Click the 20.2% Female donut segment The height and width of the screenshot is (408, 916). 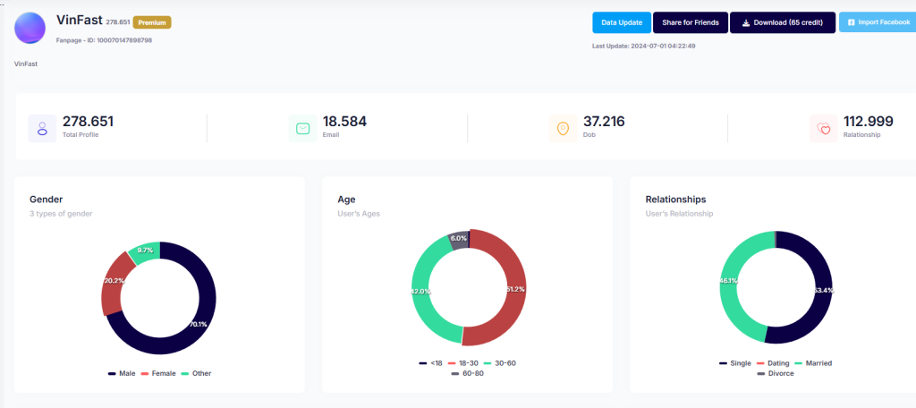(x=112, y=283)
